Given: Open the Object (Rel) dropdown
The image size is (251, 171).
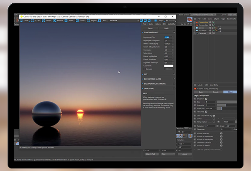Looking at the screenshot, I should tap(151, 154).
